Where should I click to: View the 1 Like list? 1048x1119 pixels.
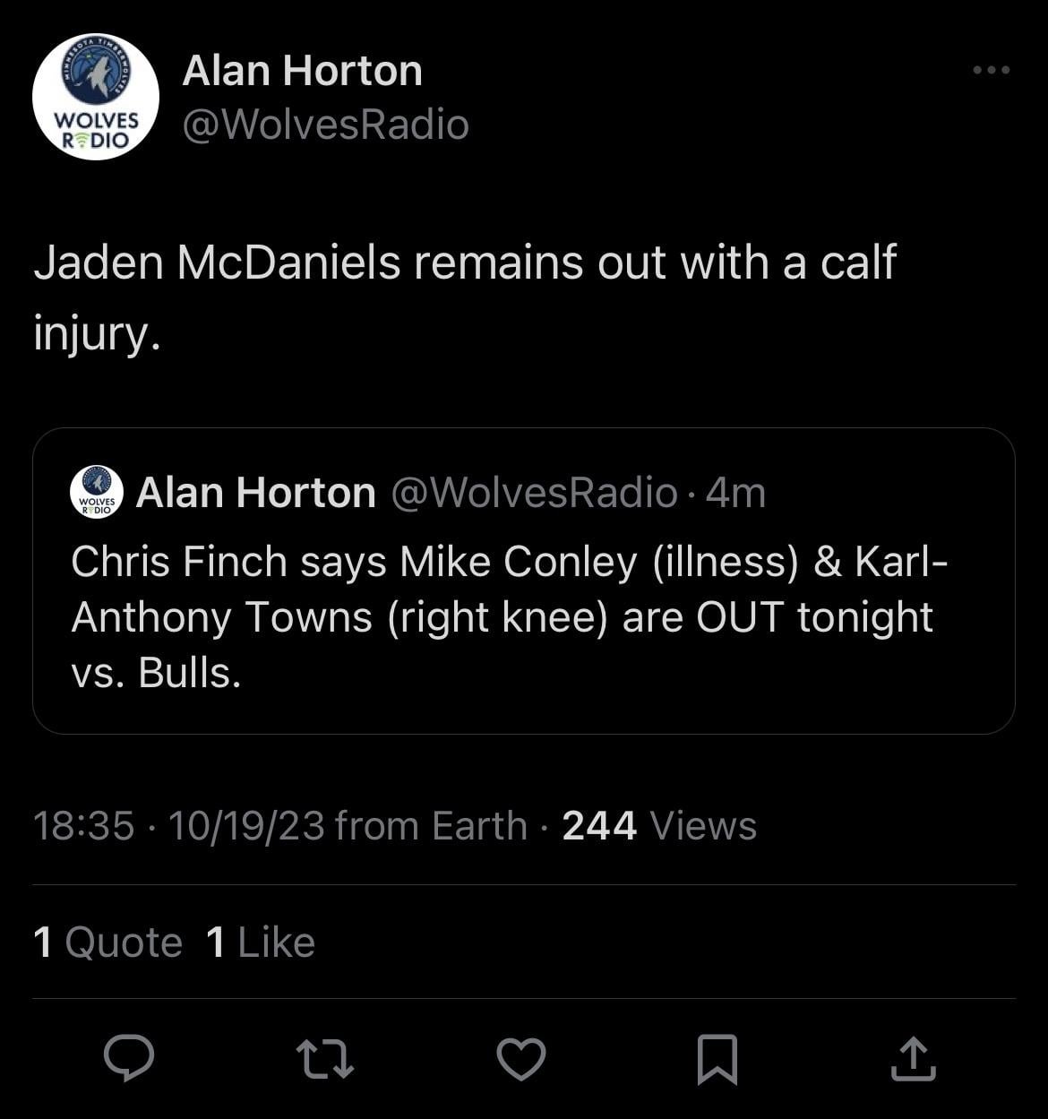pyautogui.click(x=260, y=943)
